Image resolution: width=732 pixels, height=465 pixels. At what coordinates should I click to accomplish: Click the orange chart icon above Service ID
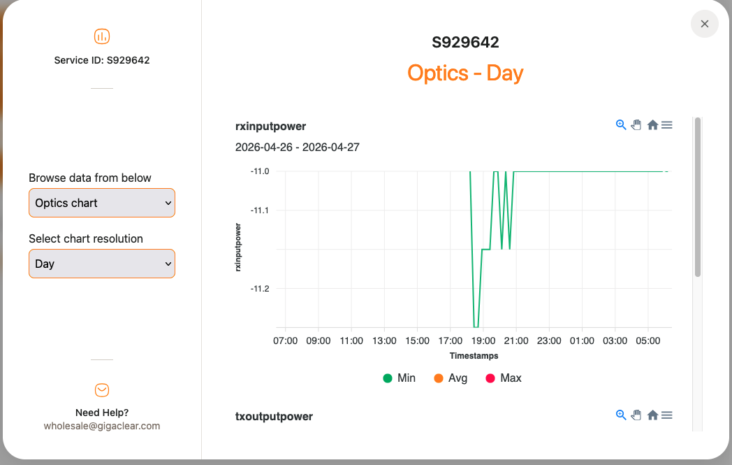tap(102, 36)
